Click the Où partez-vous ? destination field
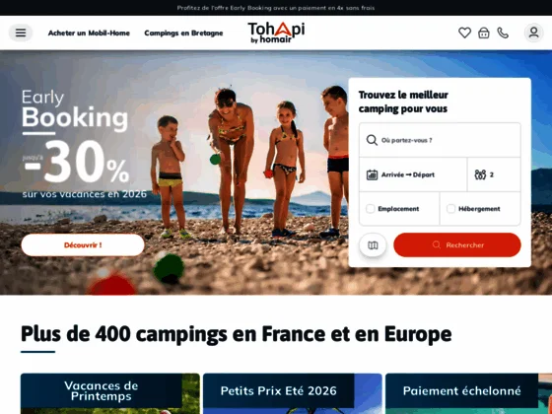This screenshot has width=552, height=414. coord(440,140)
